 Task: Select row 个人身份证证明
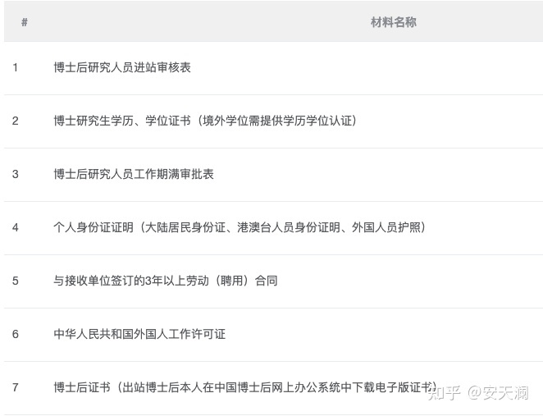pos(274,228)
